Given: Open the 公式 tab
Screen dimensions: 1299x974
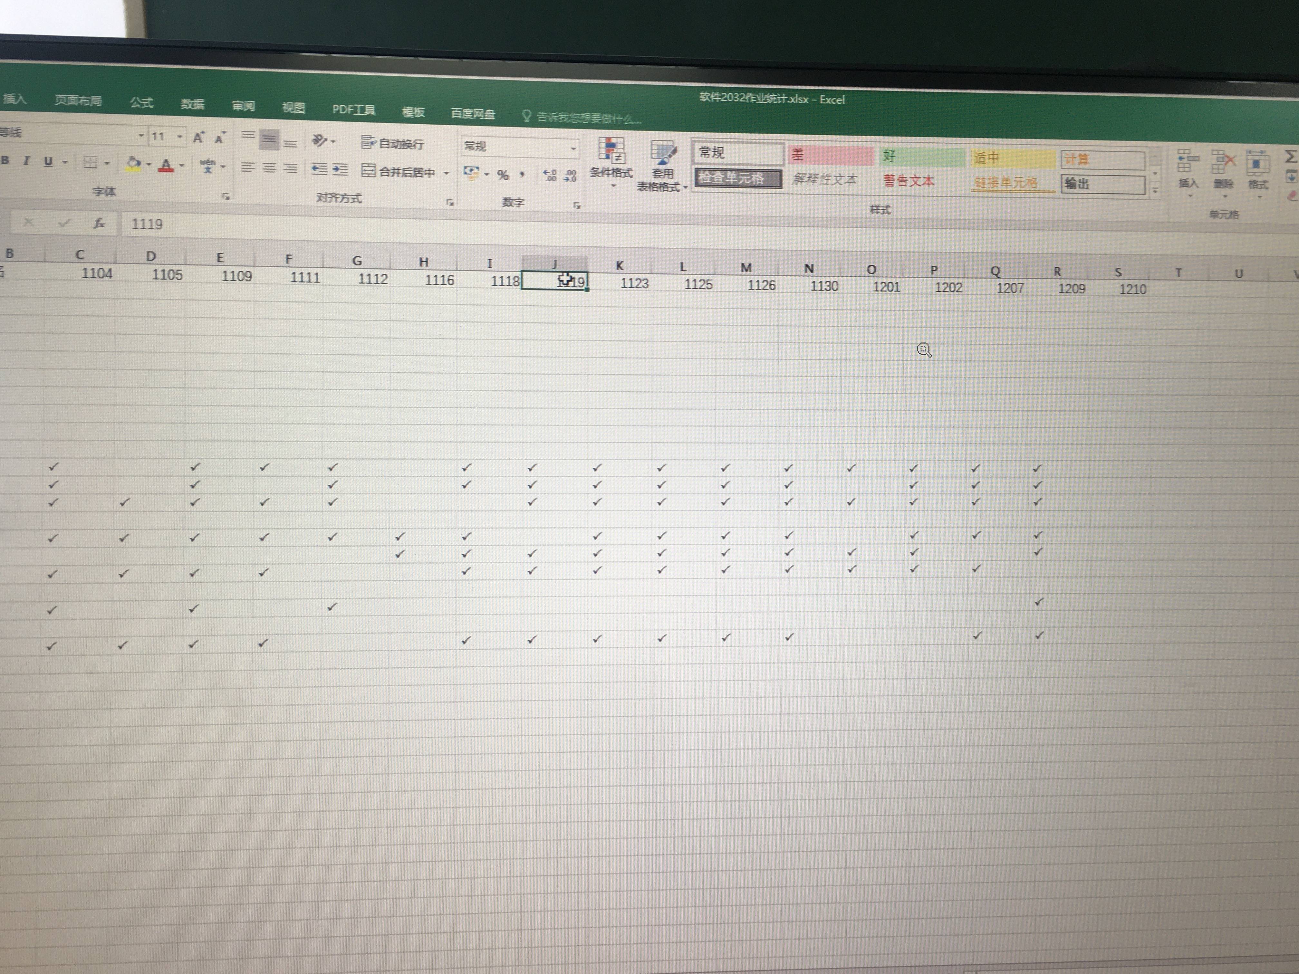Looking at the screenshot, I should [141, 103].
